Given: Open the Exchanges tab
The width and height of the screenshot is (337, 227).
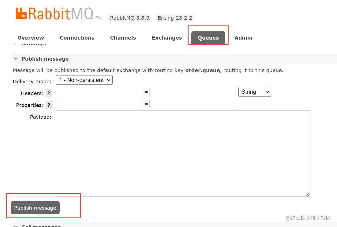Looking at the screenshot, I should coord(167,38).
